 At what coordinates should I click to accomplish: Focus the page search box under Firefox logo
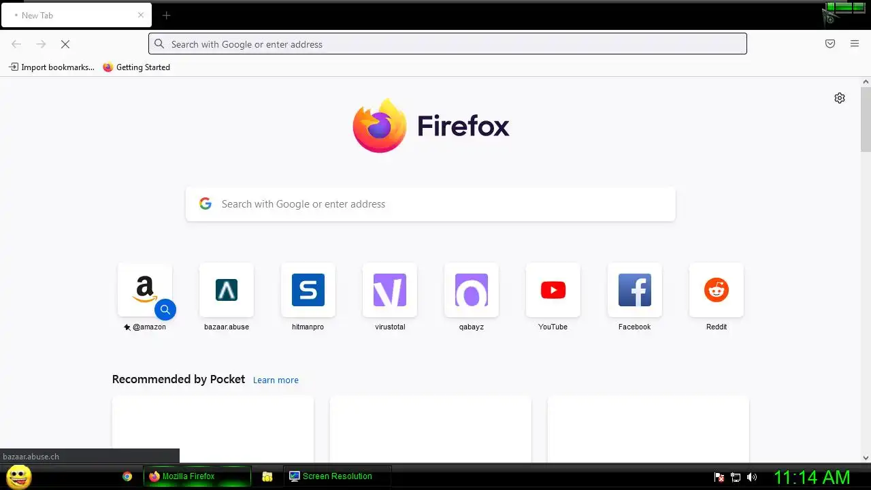[x=431, y=204]
